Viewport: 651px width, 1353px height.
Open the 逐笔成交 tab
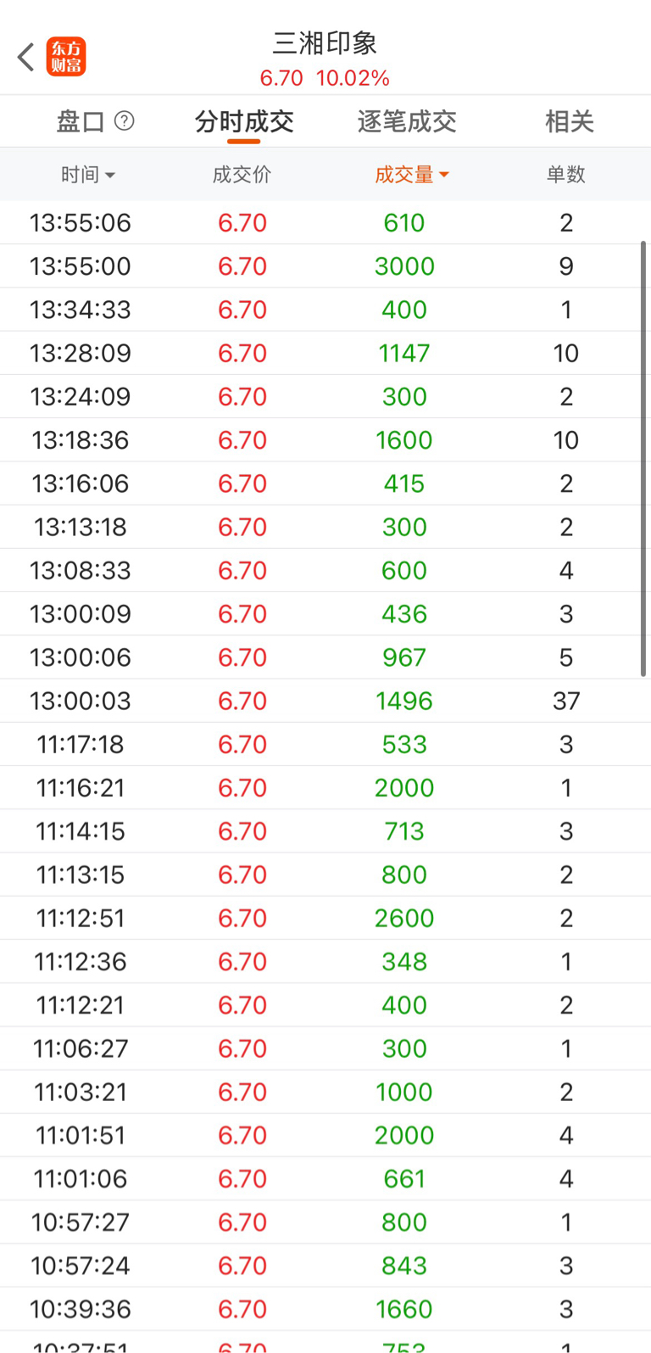(x=407, y=121)
